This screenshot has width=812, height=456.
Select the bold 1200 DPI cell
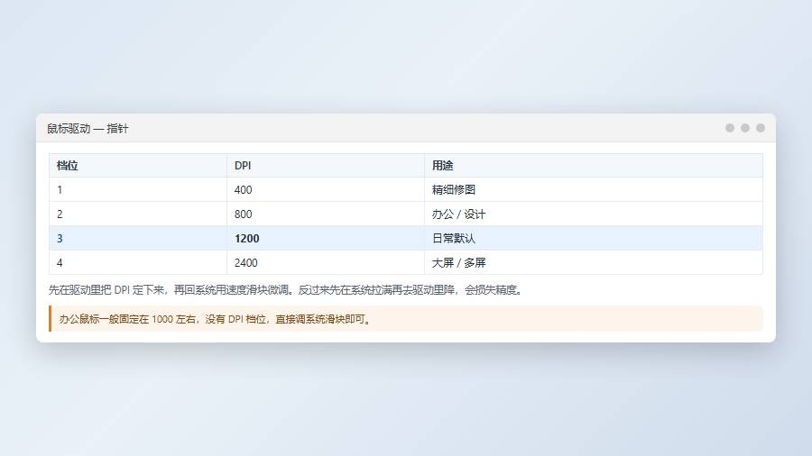pyautogui.click(x=325, y=238)
